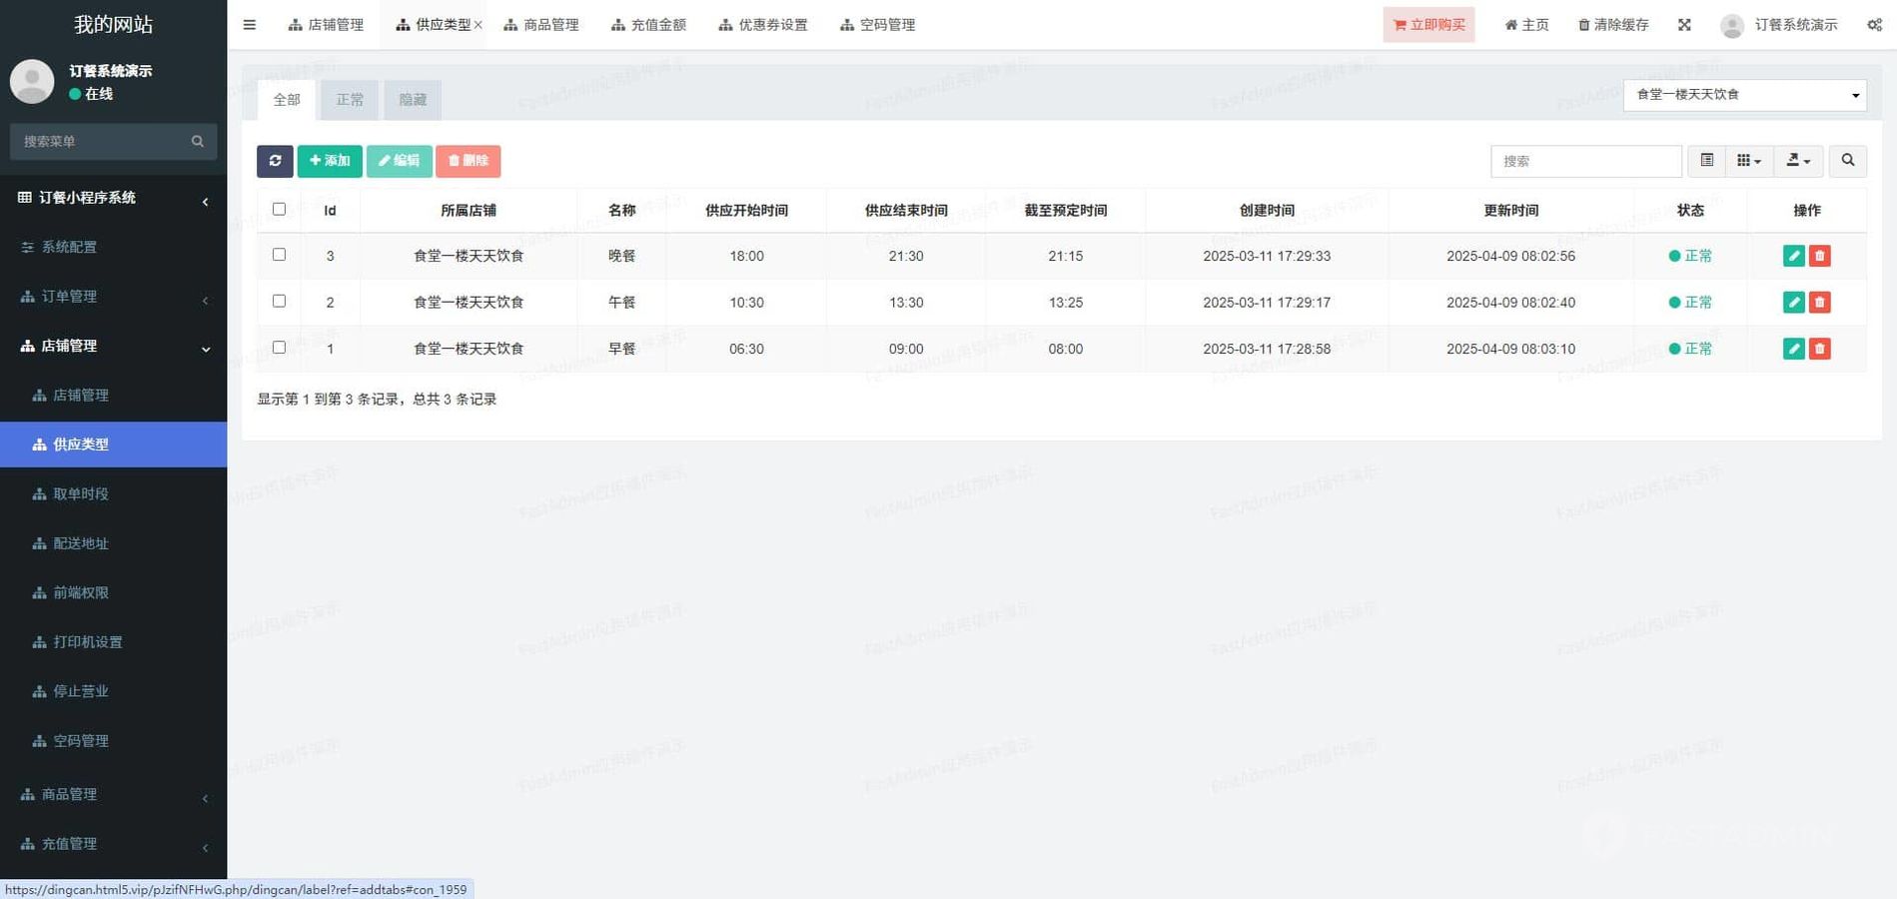Click the red delete icon for 午餐 row

tap(1819, 303)
